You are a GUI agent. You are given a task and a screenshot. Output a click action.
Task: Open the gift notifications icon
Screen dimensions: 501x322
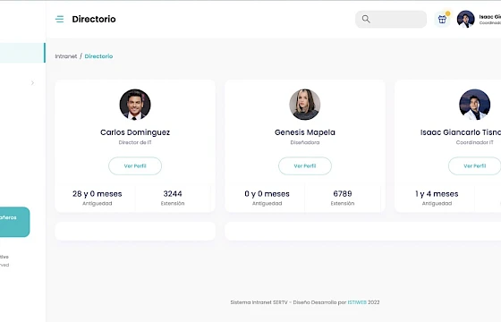[x=442, y=19]
